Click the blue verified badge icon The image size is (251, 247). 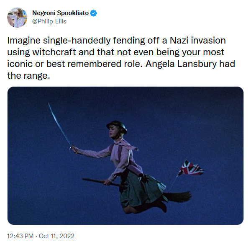(94, 13)
